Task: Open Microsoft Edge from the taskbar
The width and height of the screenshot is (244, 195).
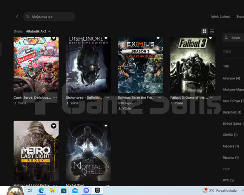Action: [41, 190]
